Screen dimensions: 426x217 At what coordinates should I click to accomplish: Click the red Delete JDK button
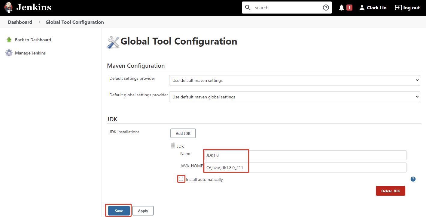click(x=390, y=191)
